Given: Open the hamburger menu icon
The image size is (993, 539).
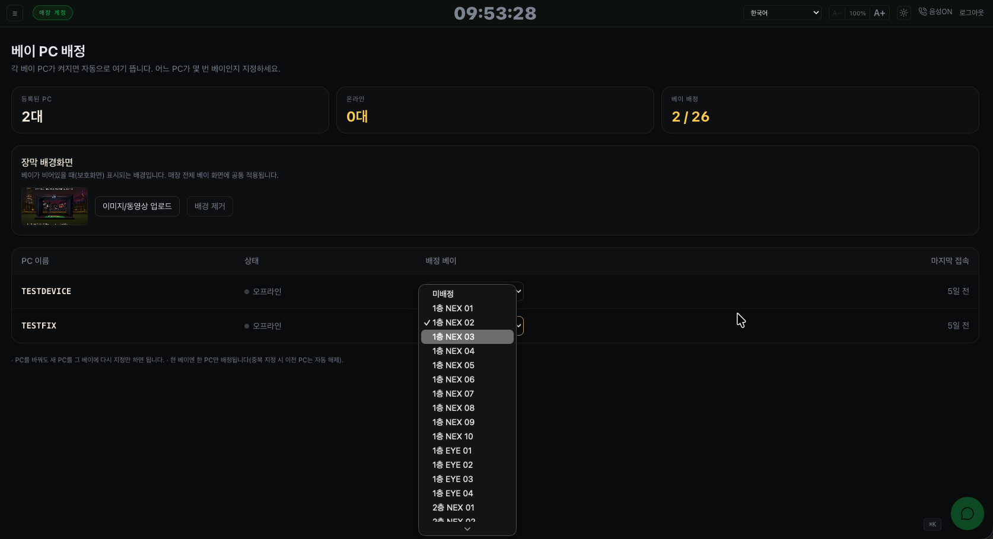Looking at the screenshot, I should click(15, 13).
